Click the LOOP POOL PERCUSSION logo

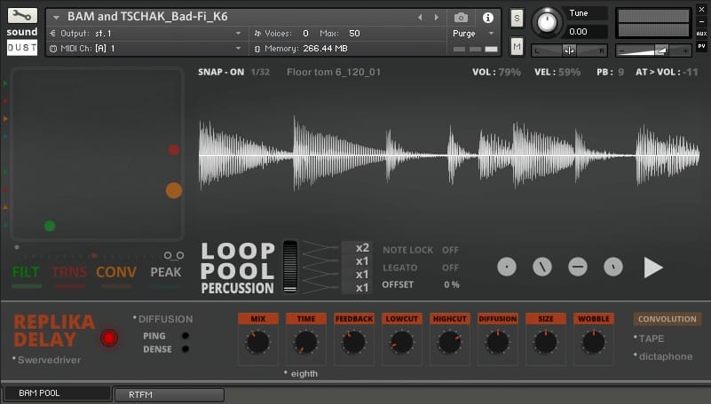click(238, 268)
